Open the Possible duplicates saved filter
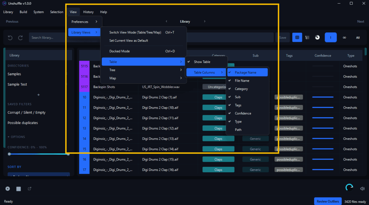The image size is (369, 205). (x=23, y=123)
